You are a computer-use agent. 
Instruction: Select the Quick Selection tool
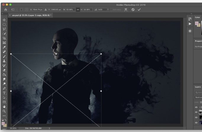(4, 34)
